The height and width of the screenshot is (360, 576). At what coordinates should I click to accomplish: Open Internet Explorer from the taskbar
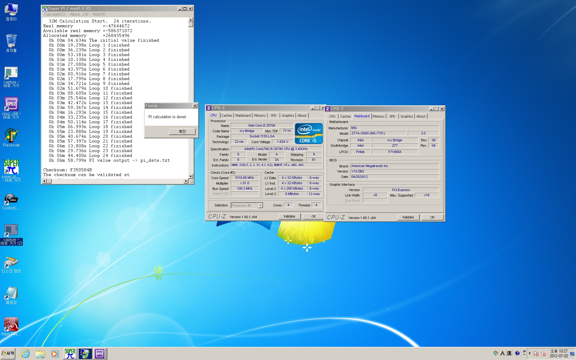[x=25, y=354]
